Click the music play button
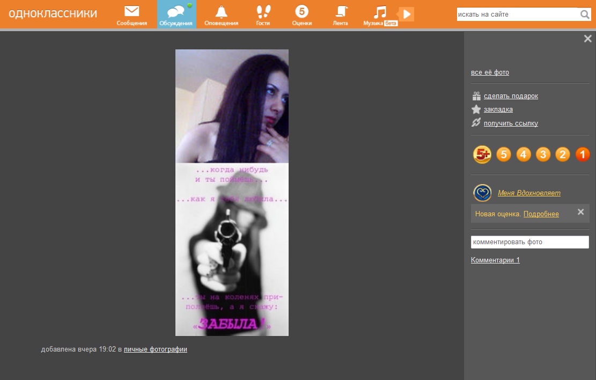This screenshot has height=380, width=596. (407, 14)
